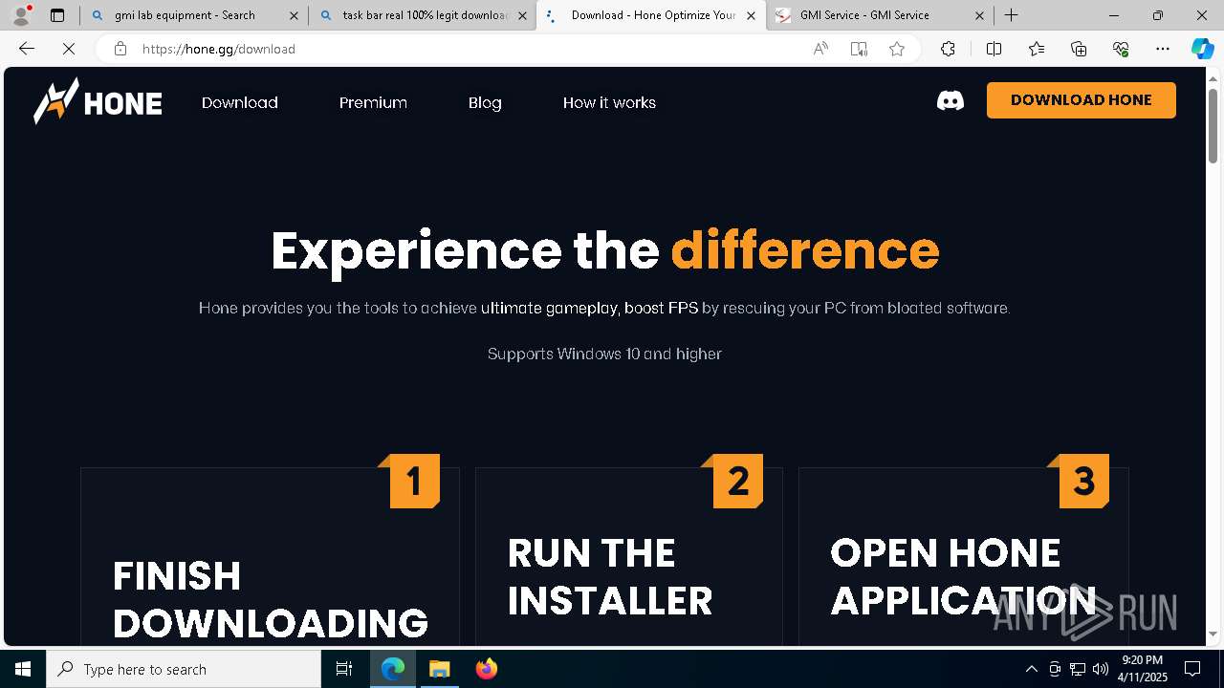Toggle Split screen view
This screenshot has width=1224, height=688.
click(x=994, y=49)
